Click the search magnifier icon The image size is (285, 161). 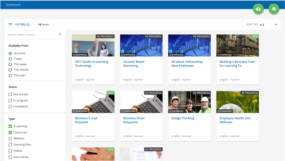point(60,34)
